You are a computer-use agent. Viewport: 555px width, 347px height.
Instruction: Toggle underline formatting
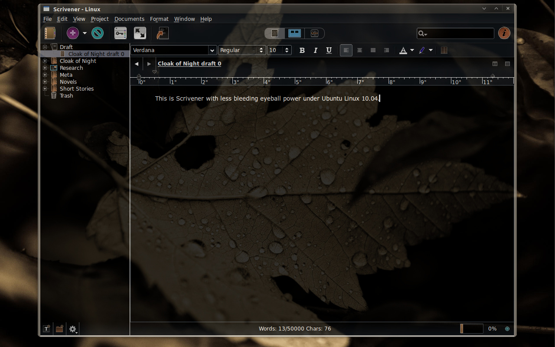pos(329,50)
